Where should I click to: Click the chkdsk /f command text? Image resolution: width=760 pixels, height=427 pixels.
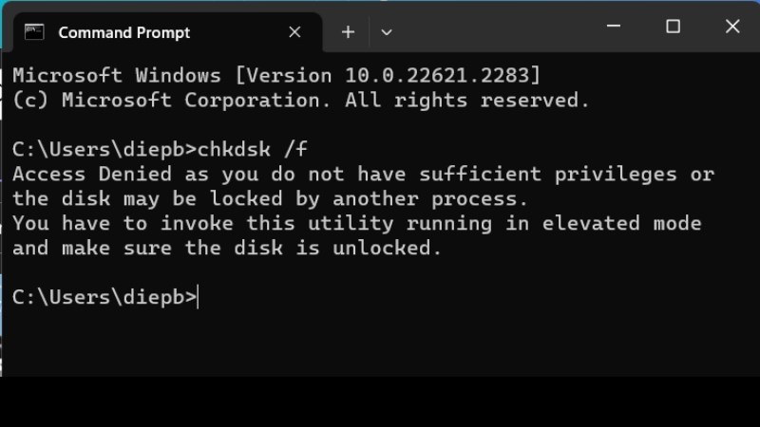coord(252,149)
